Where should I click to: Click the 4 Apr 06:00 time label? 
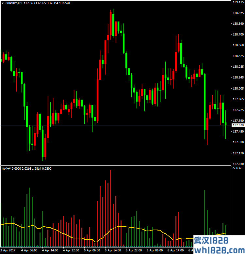click(29, 250)
